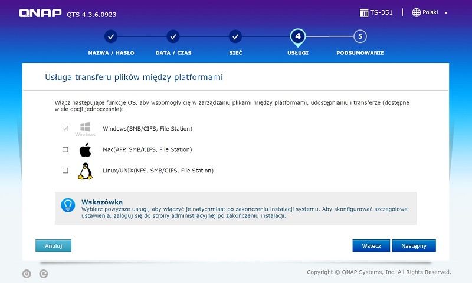Toggle the Windows SMB/CIFS checkbox
Screen dimensions: 472x283
click(65, 128)
